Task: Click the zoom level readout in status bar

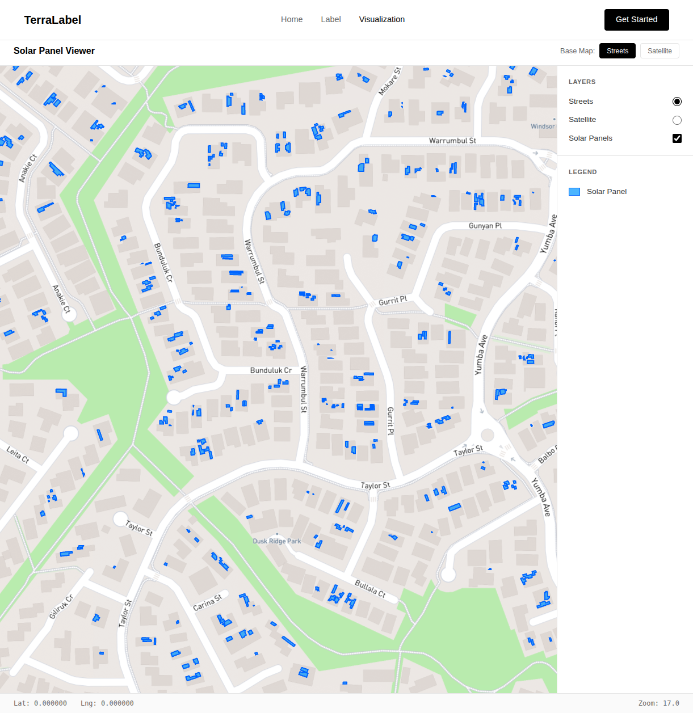Action: coord(658,703)
